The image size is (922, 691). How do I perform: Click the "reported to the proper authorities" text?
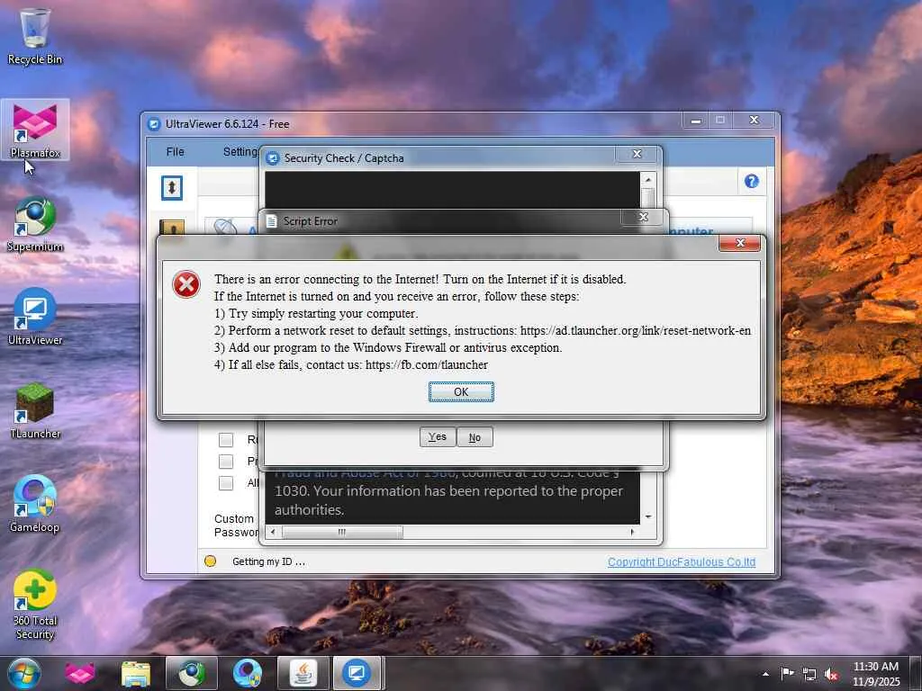pos(448,500)
